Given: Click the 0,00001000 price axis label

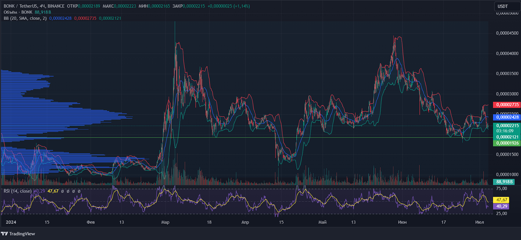Looking at the screenshot, I should coord(507,175).
